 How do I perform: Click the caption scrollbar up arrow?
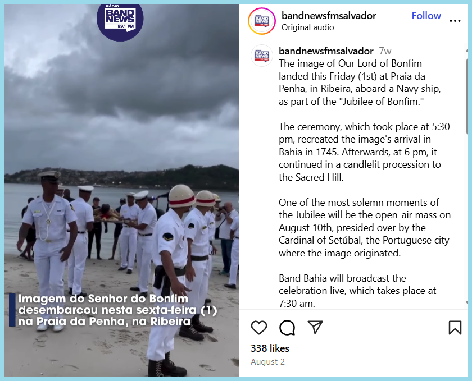466,49
